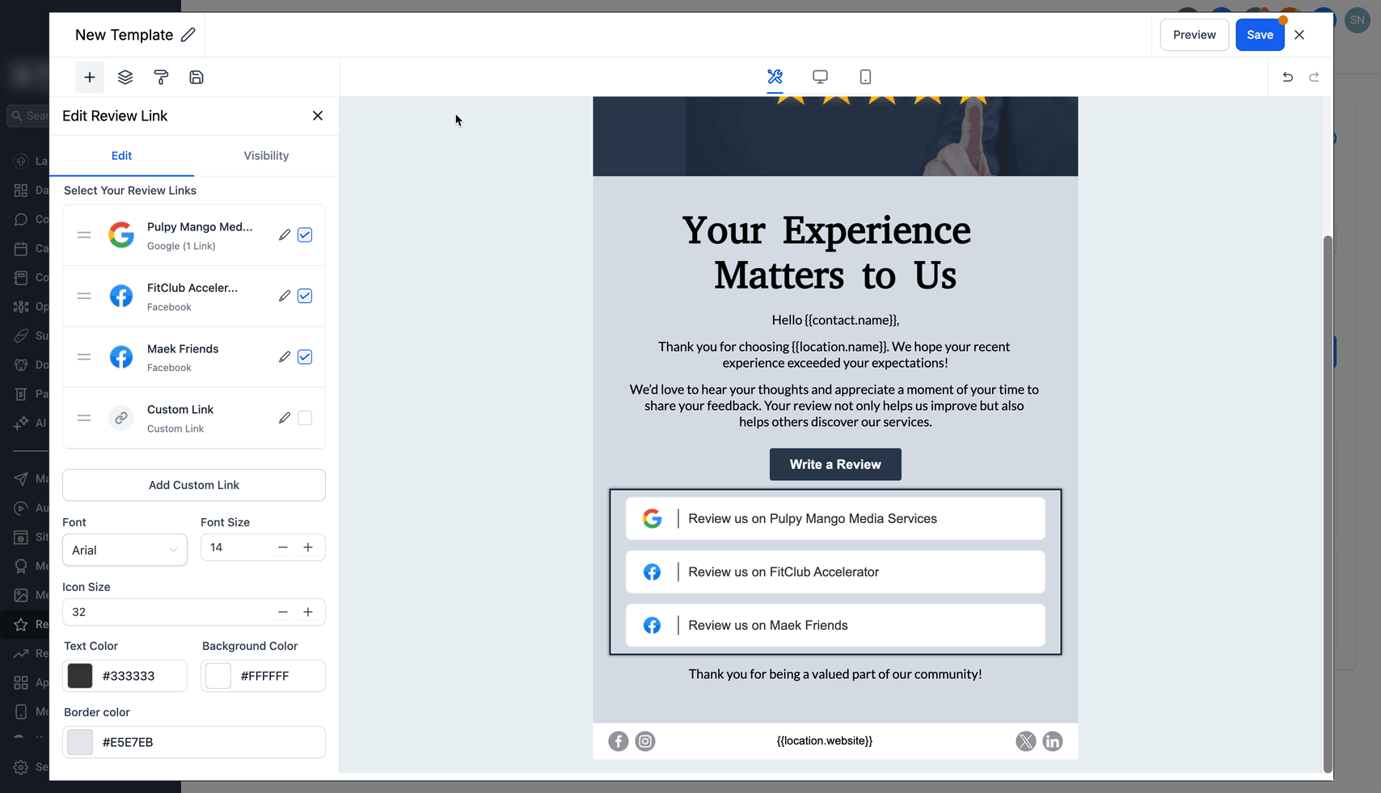Decrease the Icon Size value
The height and width of the screenshot is (793, 1381).
(283, 612)
